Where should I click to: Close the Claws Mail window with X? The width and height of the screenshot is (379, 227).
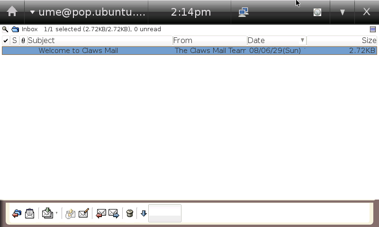366,11
